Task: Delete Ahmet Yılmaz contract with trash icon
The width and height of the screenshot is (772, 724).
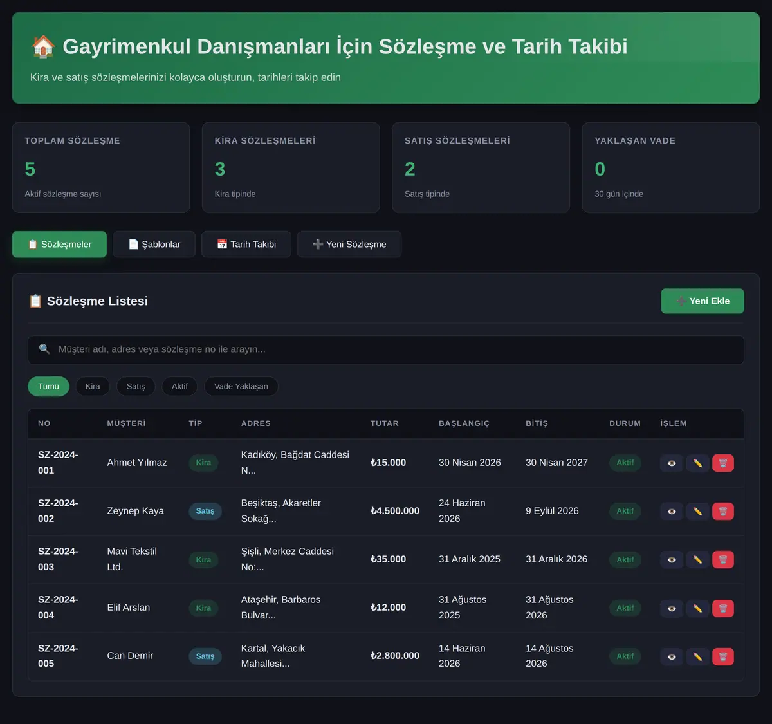Action: tap(723, 463)
